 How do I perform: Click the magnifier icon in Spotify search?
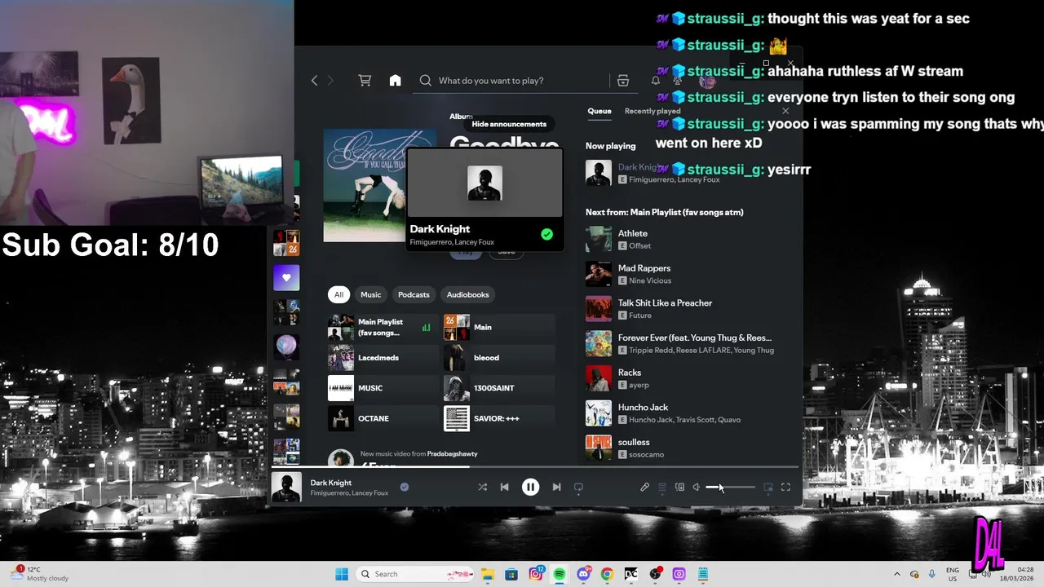425,80
